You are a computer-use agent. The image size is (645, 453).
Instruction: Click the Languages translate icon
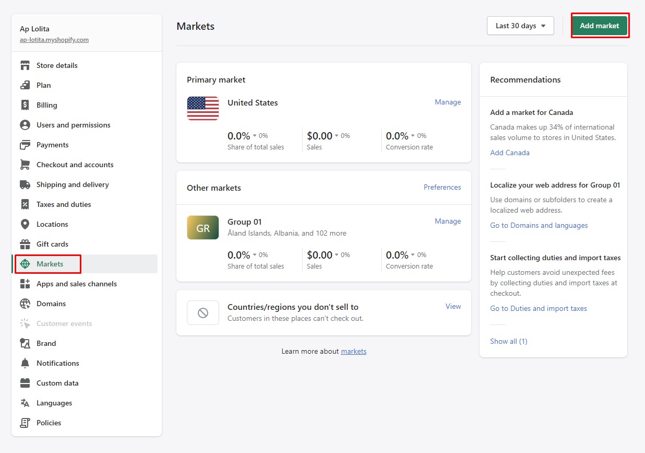pos(25,403)
